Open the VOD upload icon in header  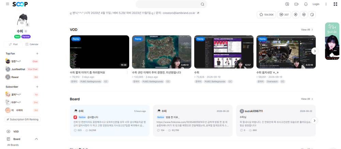(x=287, y=4)
